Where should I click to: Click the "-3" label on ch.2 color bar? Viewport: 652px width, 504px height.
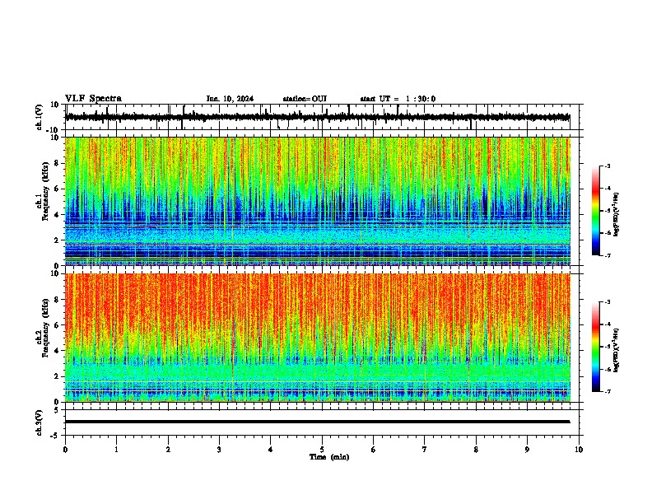point(607,302)
